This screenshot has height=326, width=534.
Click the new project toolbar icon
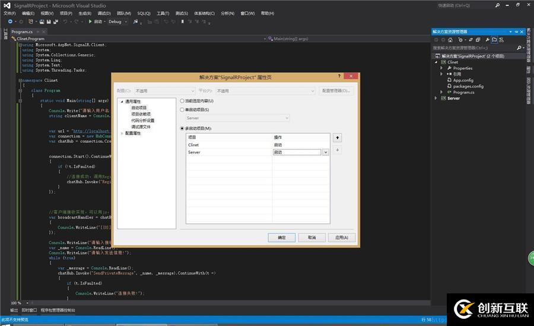31,21
